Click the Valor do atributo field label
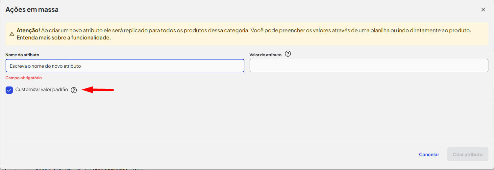The height and width of the screenshot is (170, 494). click(265, 55)
